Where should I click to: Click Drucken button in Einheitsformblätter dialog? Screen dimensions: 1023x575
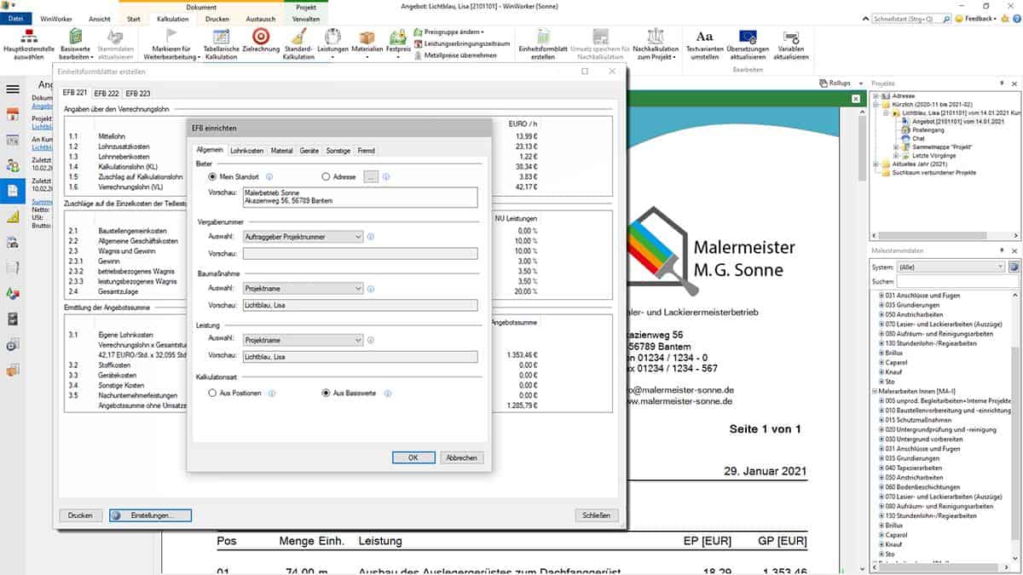(80, 515)
